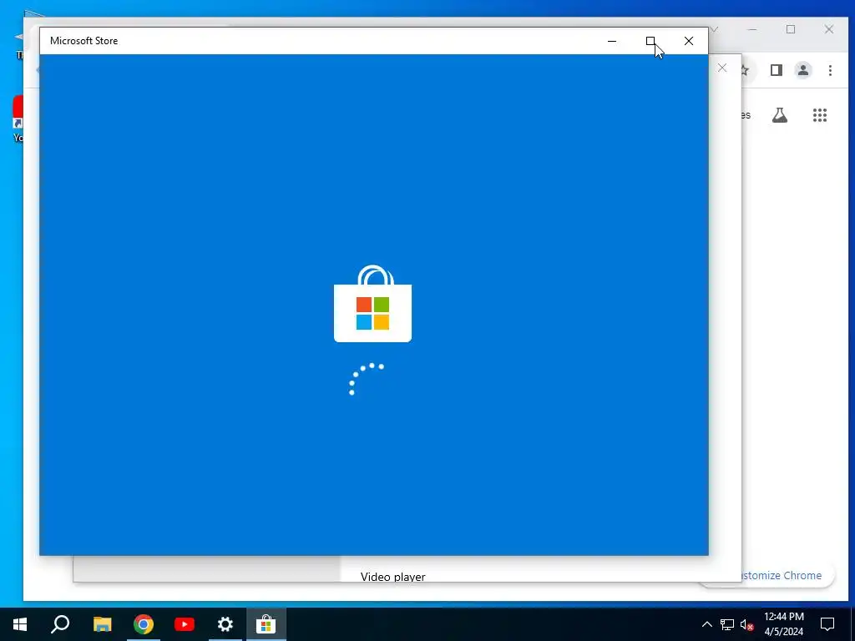
Task: Close the Chrome window
Action: coord(829,29)
